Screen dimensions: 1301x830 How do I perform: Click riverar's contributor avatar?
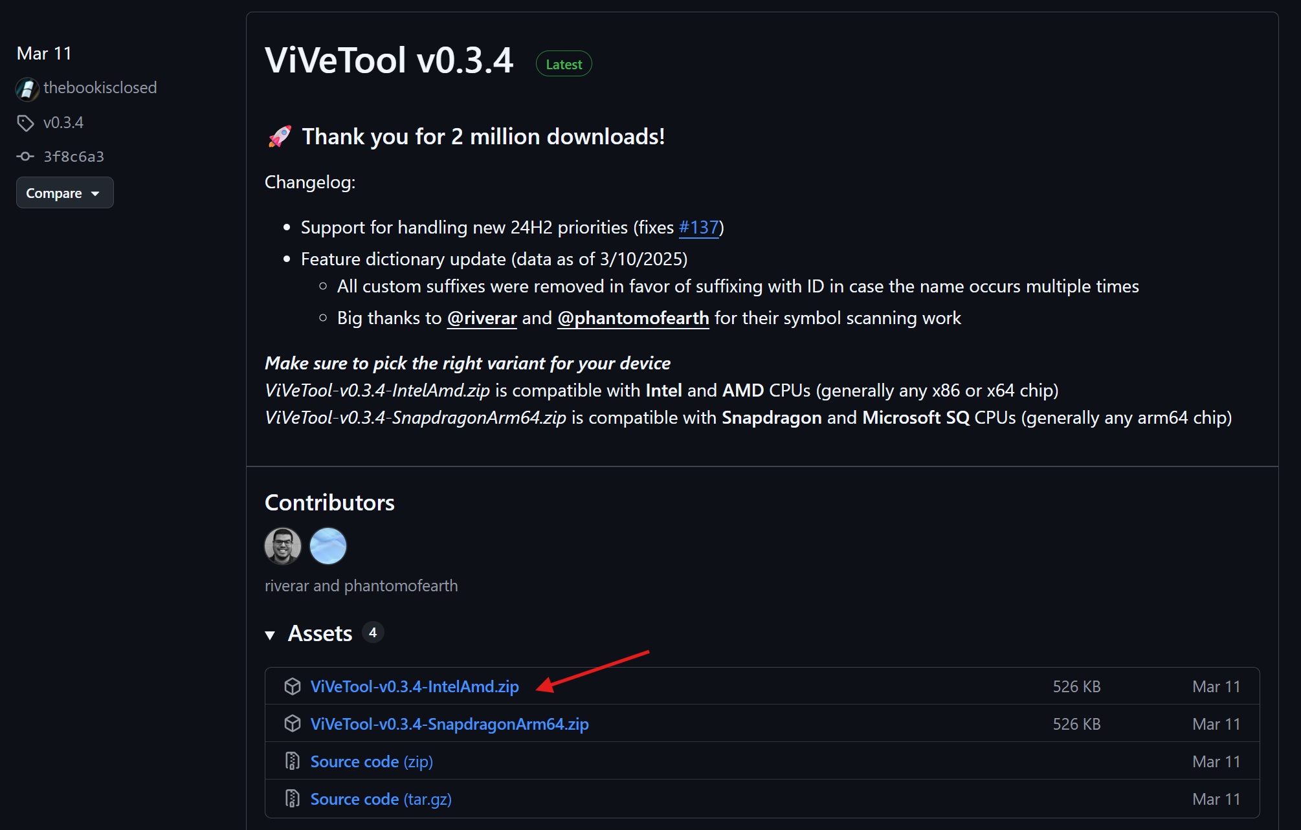(x=282, y=545)
